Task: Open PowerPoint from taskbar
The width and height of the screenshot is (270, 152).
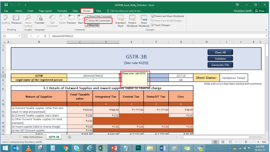Action: (x=114, y=148)
